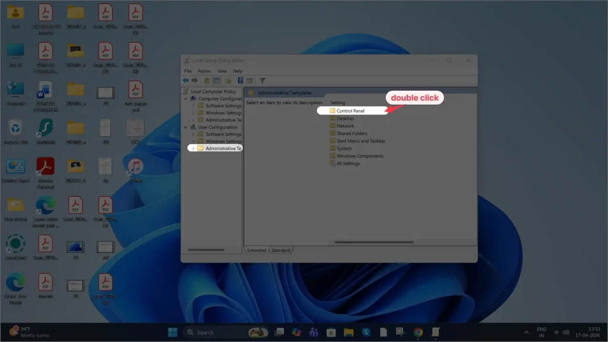The image size is (608, 342).
Task: Open the clock and date flyout
Action: click(588, 333)
